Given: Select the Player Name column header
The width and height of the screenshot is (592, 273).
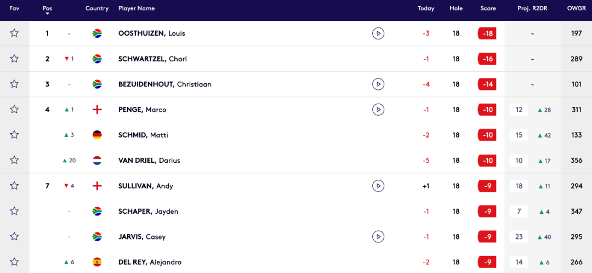Looking at the screenshot, I should 136,9.
